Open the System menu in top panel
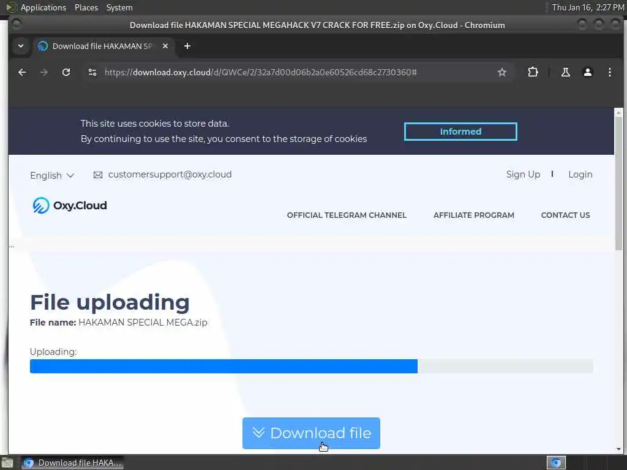Screen dimensions: 627x470 click(x=119, y=7)
